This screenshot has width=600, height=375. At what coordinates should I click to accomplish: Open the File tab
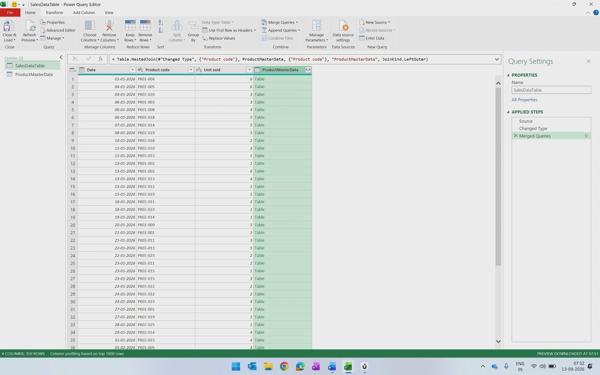pos(10,12)
